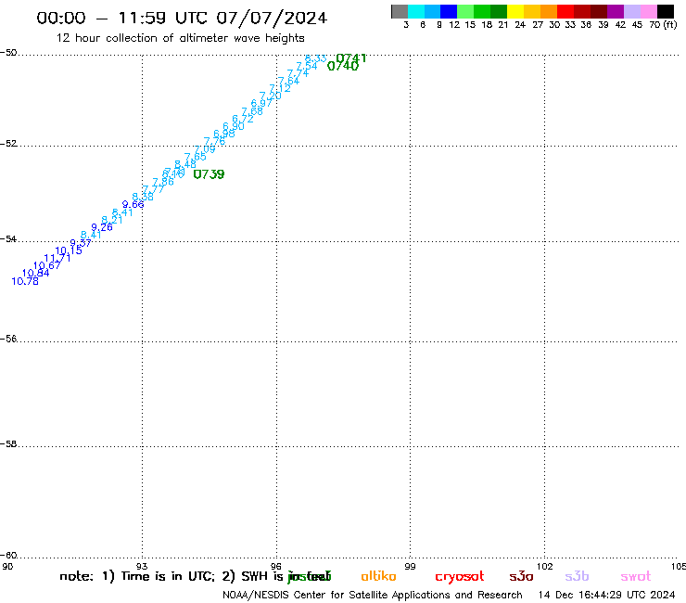Click the wave height value 10.15
The image size is (686, 603).
[x=69, y=250]
